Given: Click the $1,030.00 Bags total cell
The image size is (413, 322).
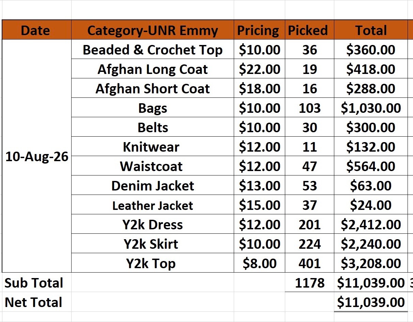Looking at the screenshot, I should tap(371, 108).
